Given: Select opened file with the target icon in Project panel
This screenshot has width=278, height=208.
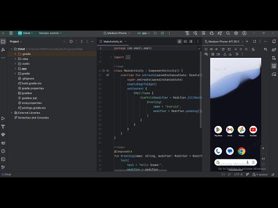Looking at the screenshot, I should pos(71,42).
